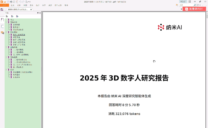Screen dimensions: 208x128
Task: Open the 保护 Protect ribbon tab
Action: click(38, 5)
